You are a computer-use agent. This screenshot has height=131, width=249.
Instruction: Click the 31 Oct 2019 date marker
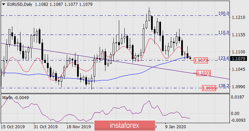[x=46, y=127]
